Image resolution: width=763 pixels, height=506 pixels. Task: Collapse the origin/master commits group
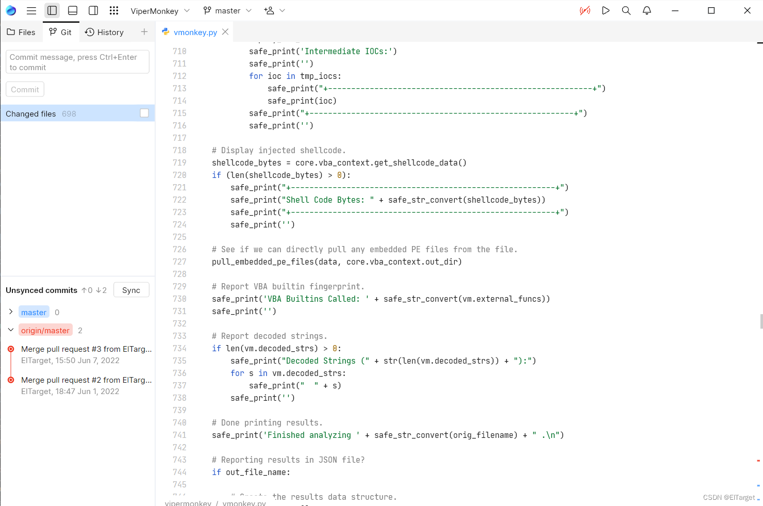tap(11, 330)
